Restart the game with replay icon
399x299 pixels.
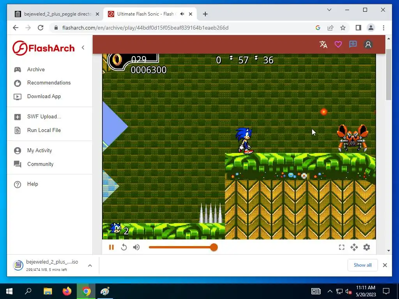coord(124,247)
